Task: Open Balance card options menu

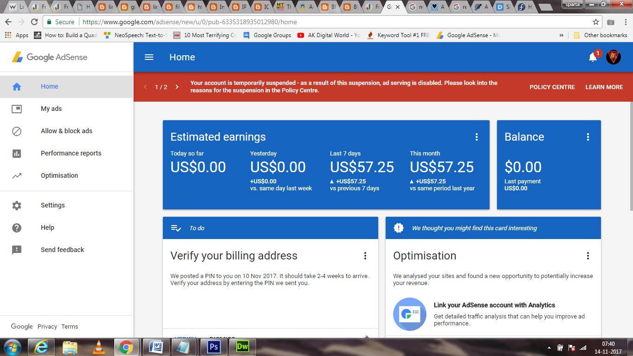Action: pos(588,137)
